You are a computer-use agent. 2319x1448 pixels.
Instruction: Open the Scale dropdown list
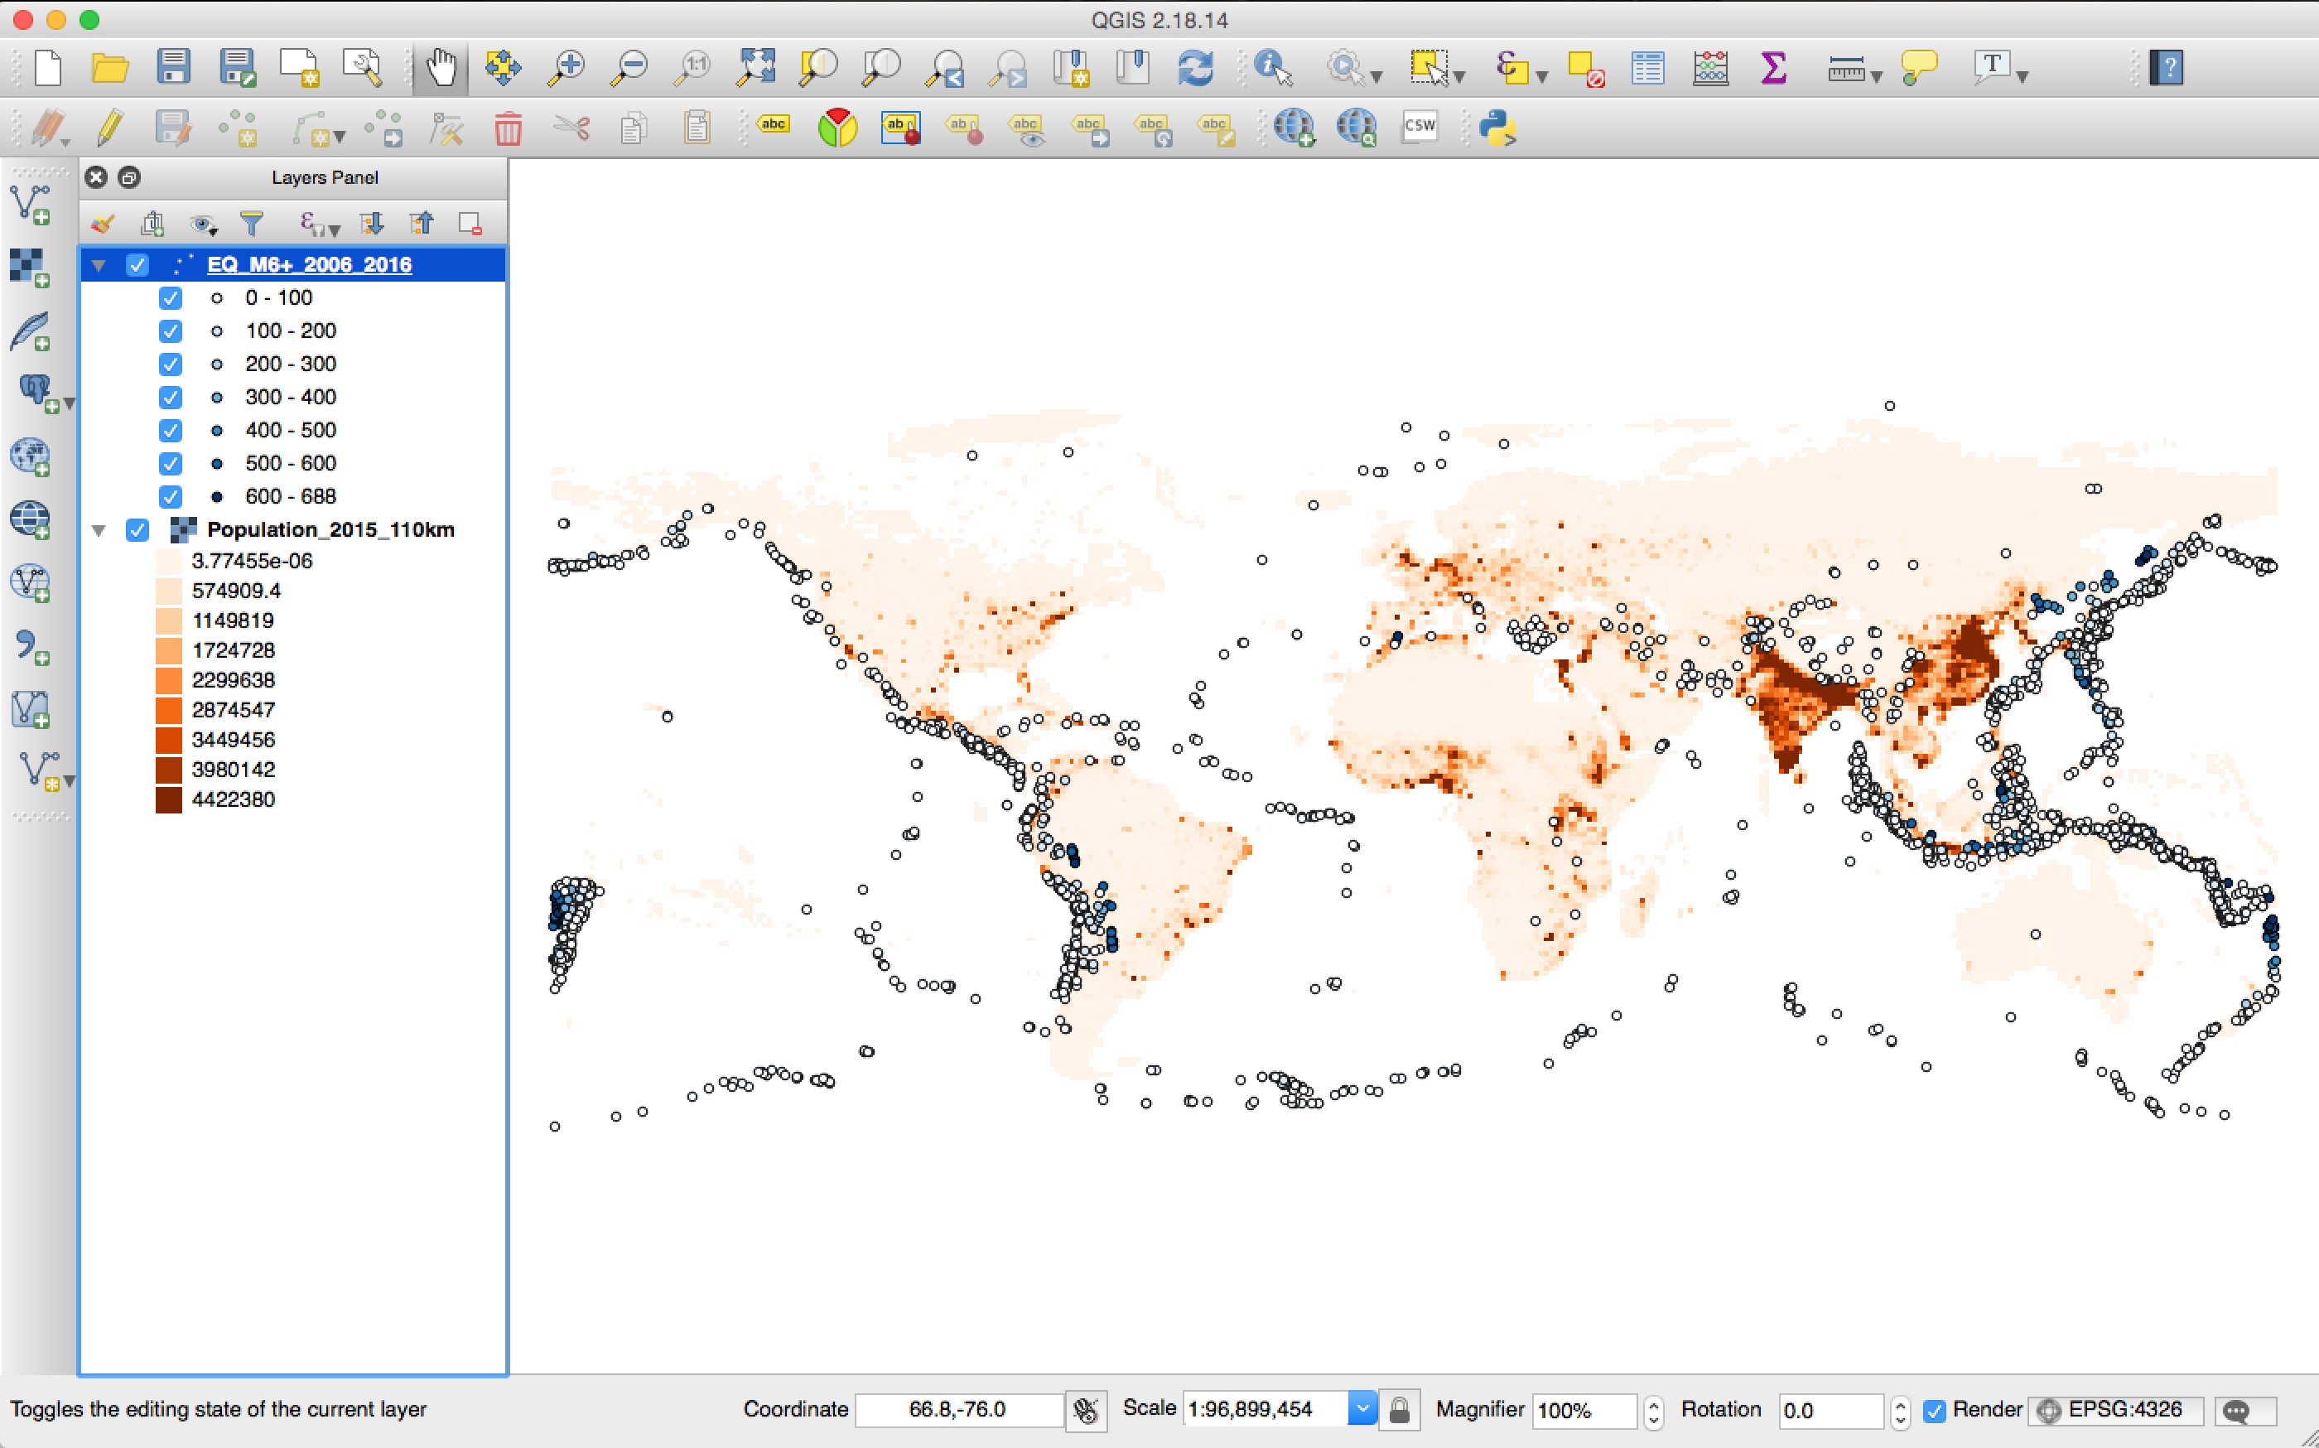click(1362, 1409)
